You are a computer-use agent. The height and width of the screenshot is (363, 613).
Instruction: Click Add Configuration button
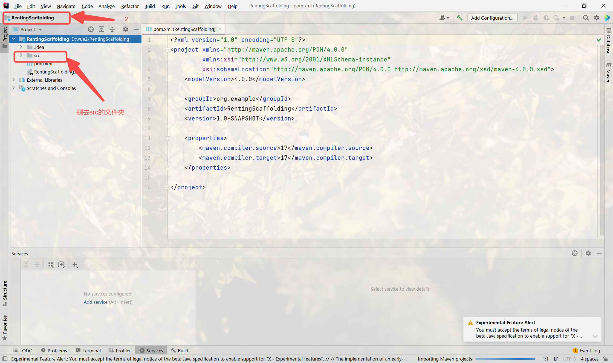point(492,18)
